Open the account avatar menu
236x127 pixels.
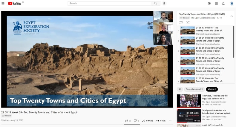(232, 3)
